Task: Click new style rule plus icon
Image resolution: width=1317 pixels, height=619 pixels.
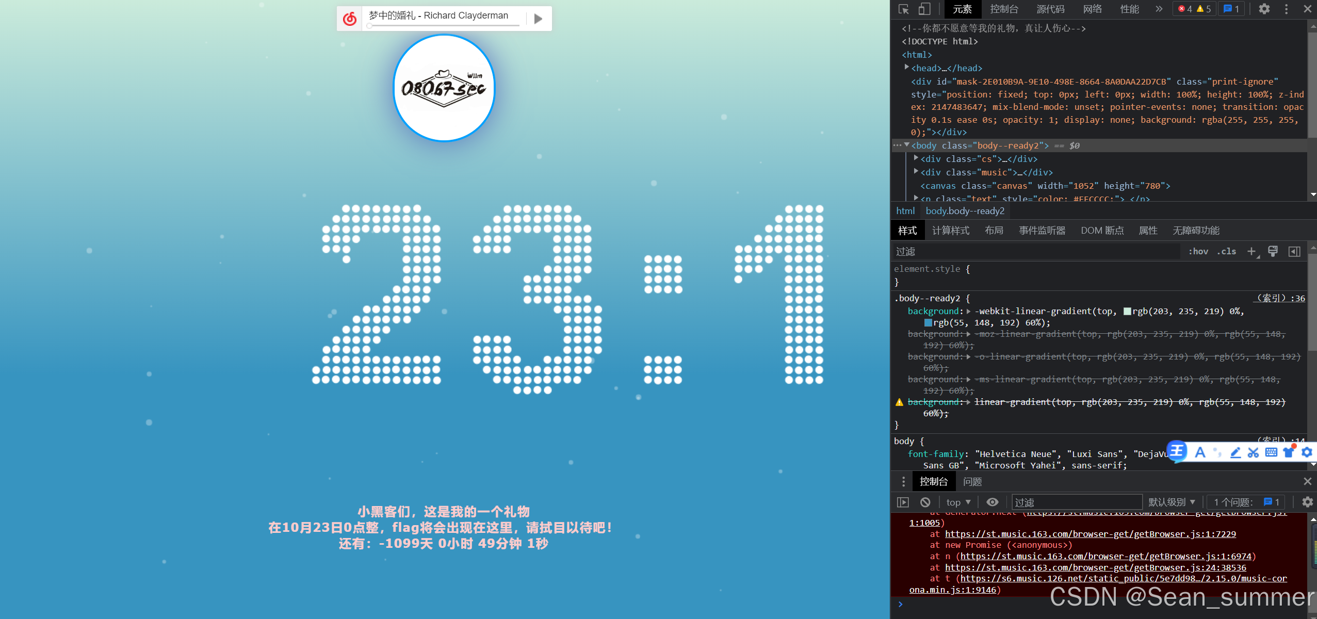Action: pyautogui.click(x=1251, y=251)
